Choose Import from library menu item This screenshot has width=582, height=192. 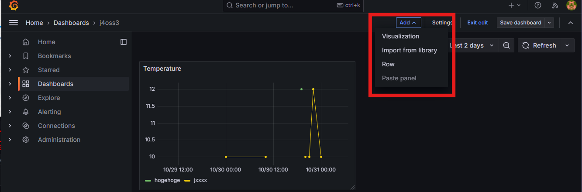click(409, 50)
